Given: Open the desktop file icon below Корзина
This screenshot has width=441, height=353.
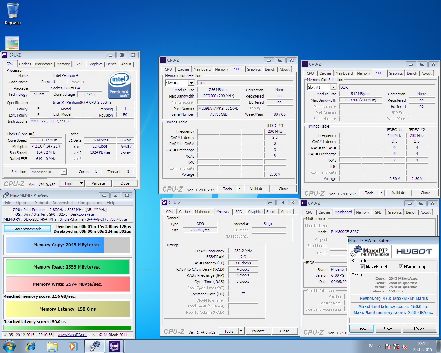Looking at the screenshot, I should pos(12,43).
